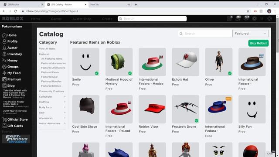Open the Inventory sidebar entry
Screen dimensions: 279x157
(x=12, y=54)
